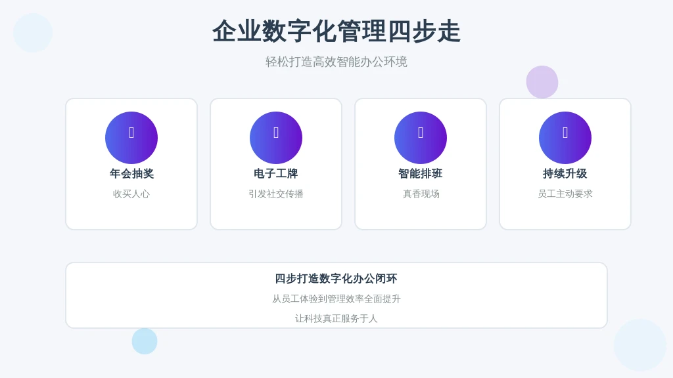
Task: Click the 收买人心 subtitle text
Action: pos(131,194)
